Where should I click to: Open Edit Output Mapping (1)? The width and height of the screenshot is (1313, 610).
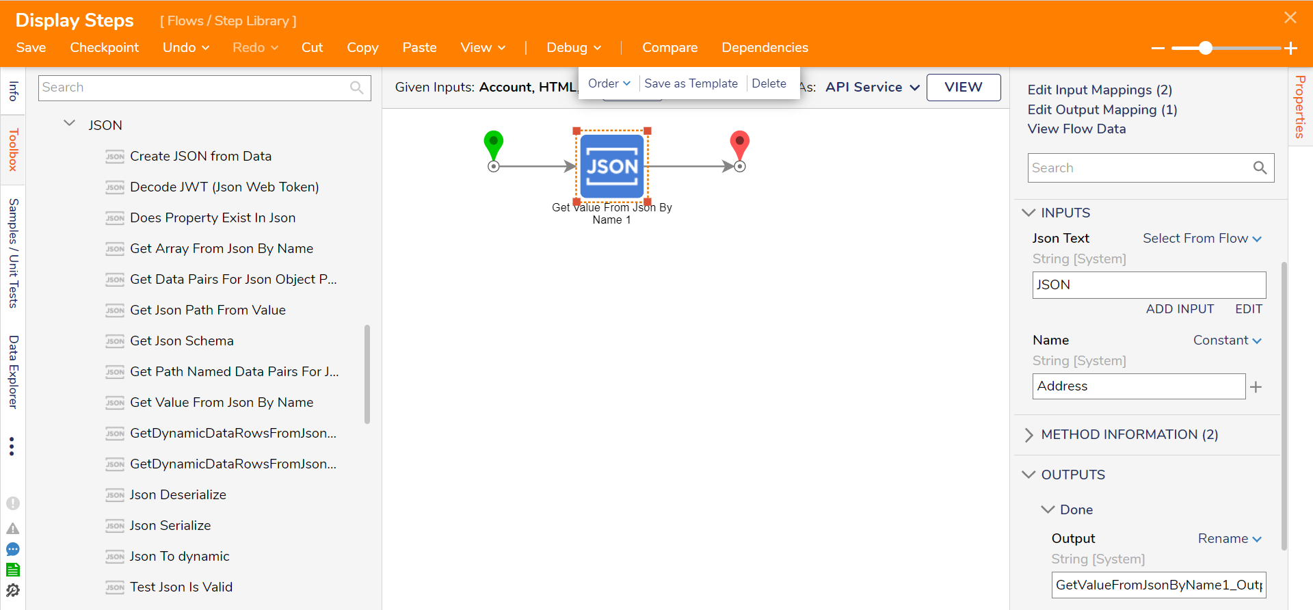[1102, 110]
